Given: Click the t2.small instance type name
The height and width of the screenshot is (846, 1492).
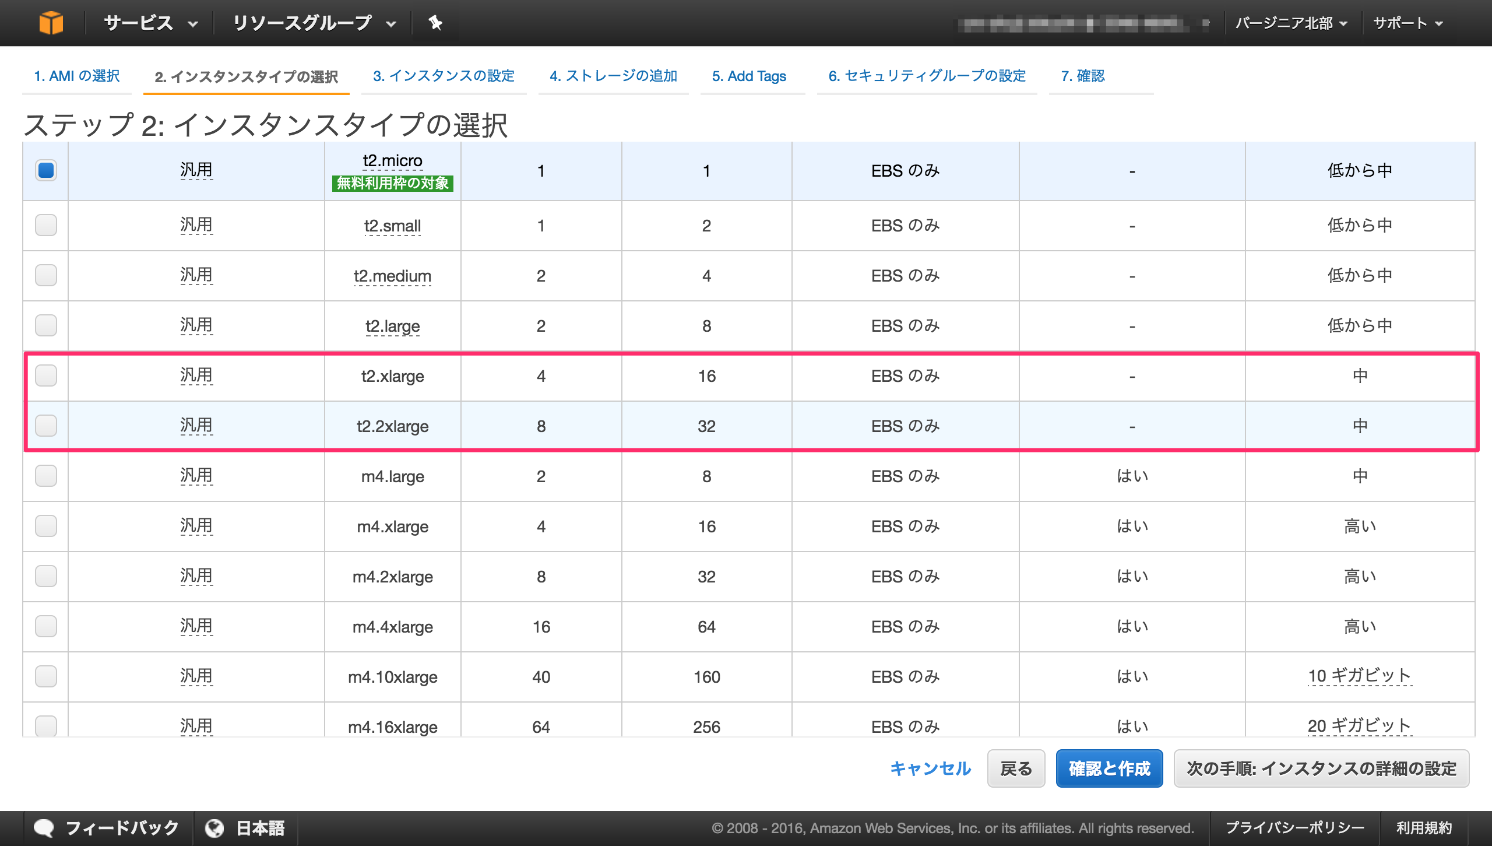Looking at the screenshot, I should pos(392,226).
